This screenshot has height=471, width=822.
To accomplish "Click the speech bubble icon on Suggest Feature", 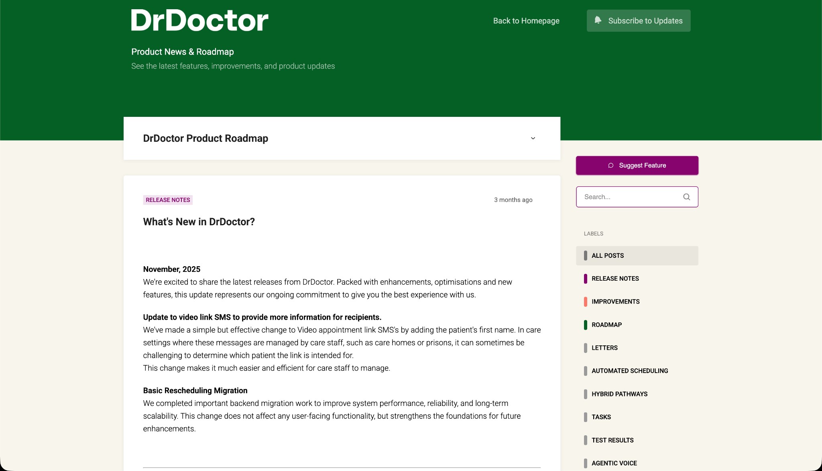I will (610, 165).
